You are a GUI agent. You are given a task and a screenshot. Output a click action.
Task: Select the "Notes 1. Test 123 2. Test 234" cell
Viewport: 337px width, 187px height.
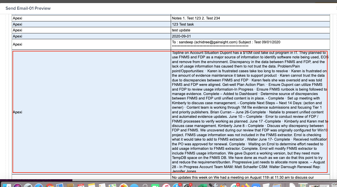pos(250,18)
